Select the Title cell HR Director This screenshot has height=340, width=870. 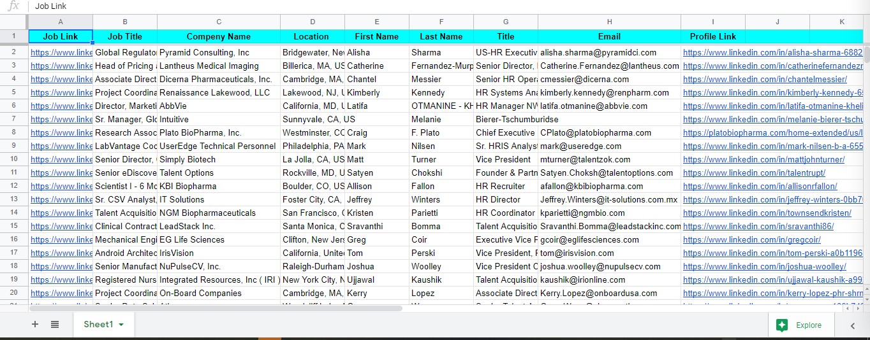click(506, 199)
